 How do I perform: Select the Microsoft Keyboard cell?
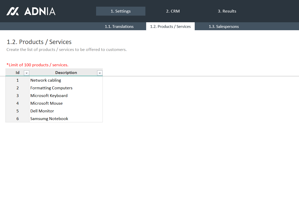coord(66,95)
